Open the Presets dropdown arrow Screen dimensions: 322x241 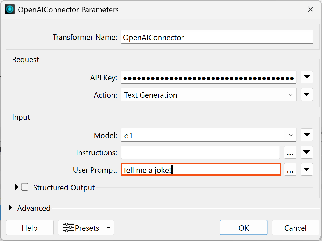click(108, 228)
